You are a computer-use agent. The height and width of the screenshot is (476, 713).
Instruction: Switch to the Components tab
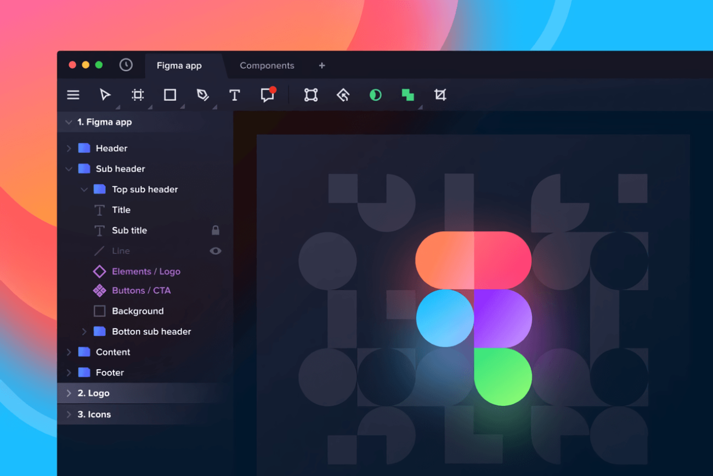(x=267, y=65)
